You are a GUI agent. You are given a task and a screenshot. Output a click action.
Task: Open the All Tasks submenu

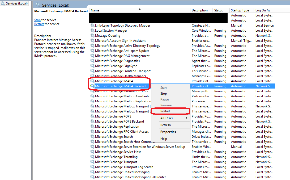[x=171, y=118]
